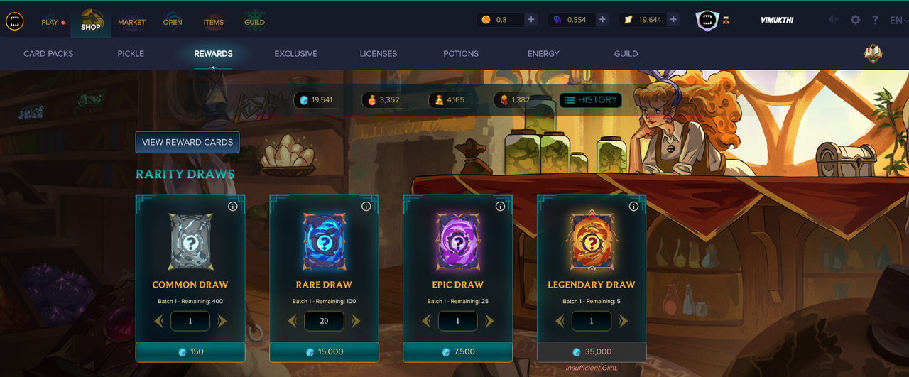Open the settings gear icon
Viewport: 909px width, 377px height.
855,21
